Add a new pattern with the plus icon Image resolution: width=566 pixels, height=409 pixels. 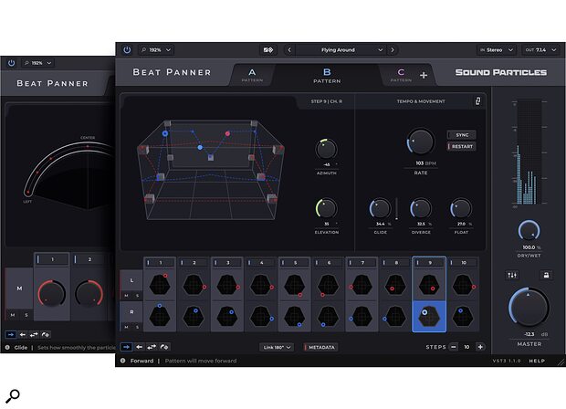pos(424,75)
